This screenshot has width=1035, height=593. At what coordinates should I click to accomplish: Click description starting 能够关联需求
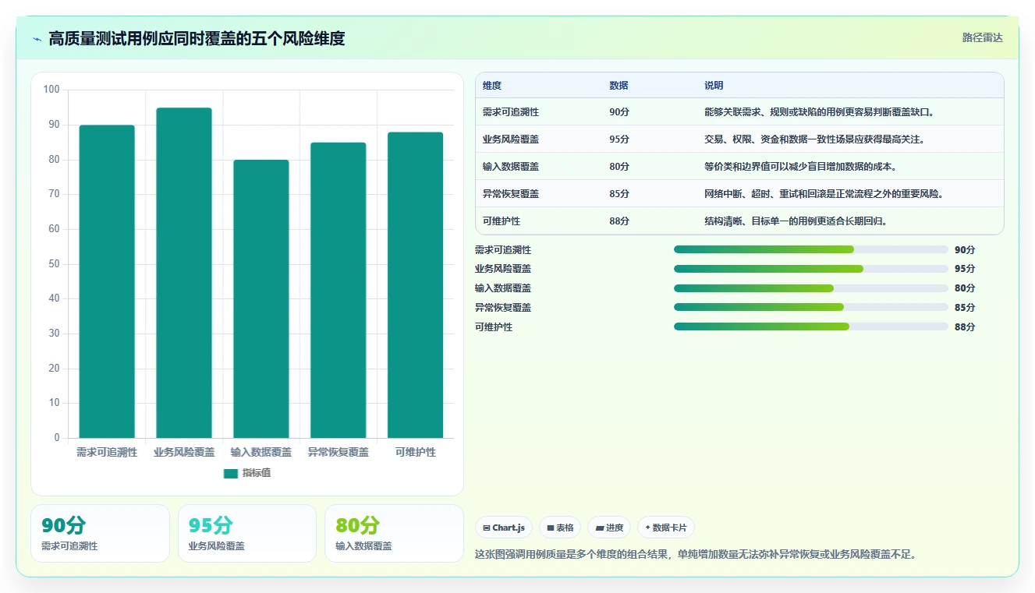tap(819, 112)
